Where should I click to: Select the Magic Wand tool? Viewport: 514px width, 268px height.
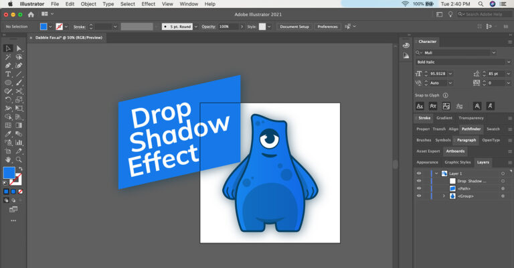[x=8, y=57]
